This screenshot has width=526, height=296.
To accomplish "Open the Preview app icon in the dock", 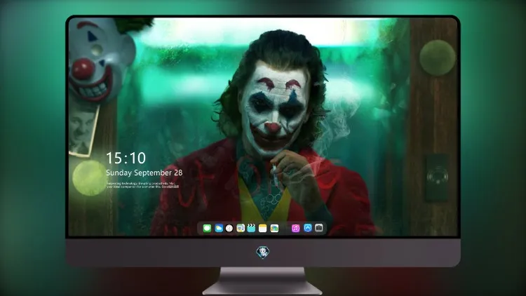I will [x=241, y=228].
